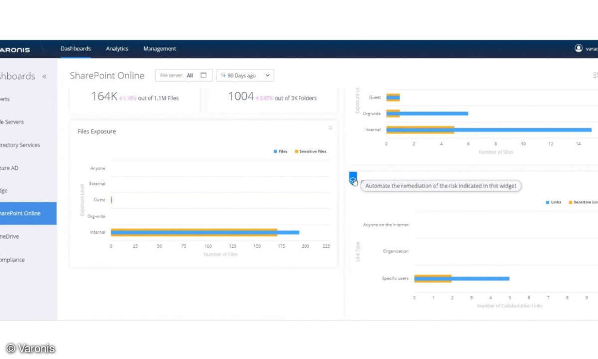
Task: Select SharePoint Online in the sidebar
Action: (x=28, y=213)
